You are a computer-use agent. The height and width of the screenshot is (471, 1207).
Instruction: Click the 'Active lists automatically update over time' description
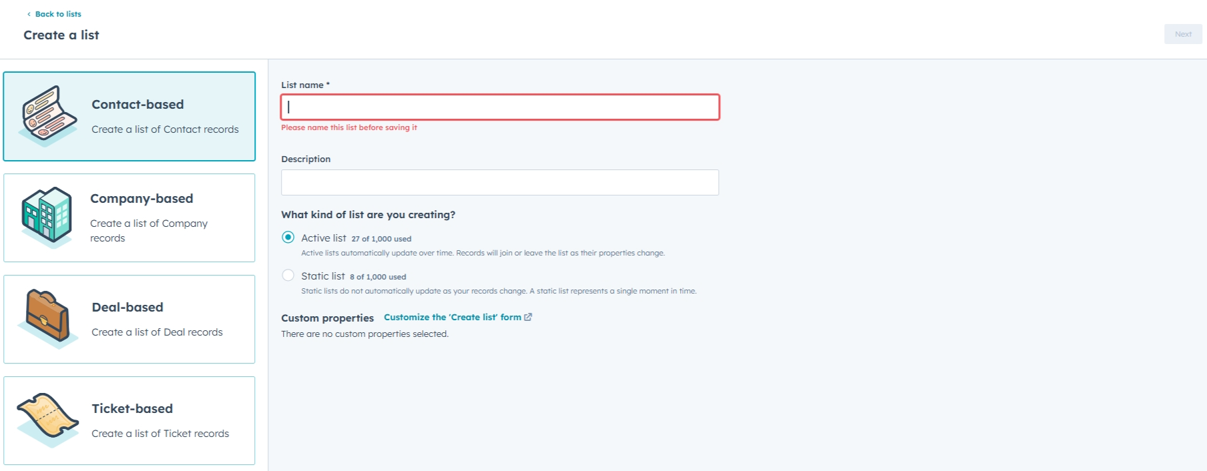[483, 253]
